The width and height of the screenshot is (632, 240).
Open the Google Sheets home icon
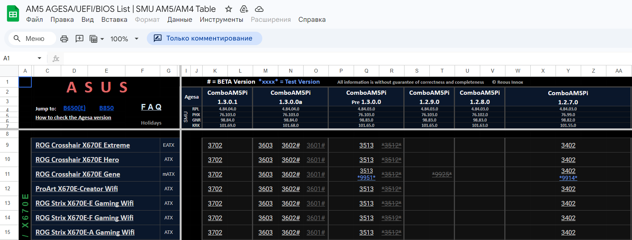tap(13, 14)
